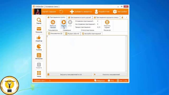The height and width of the screenshot is (95, 169).
Task: Click the Поймано капч status text
Action: [40, 80]
